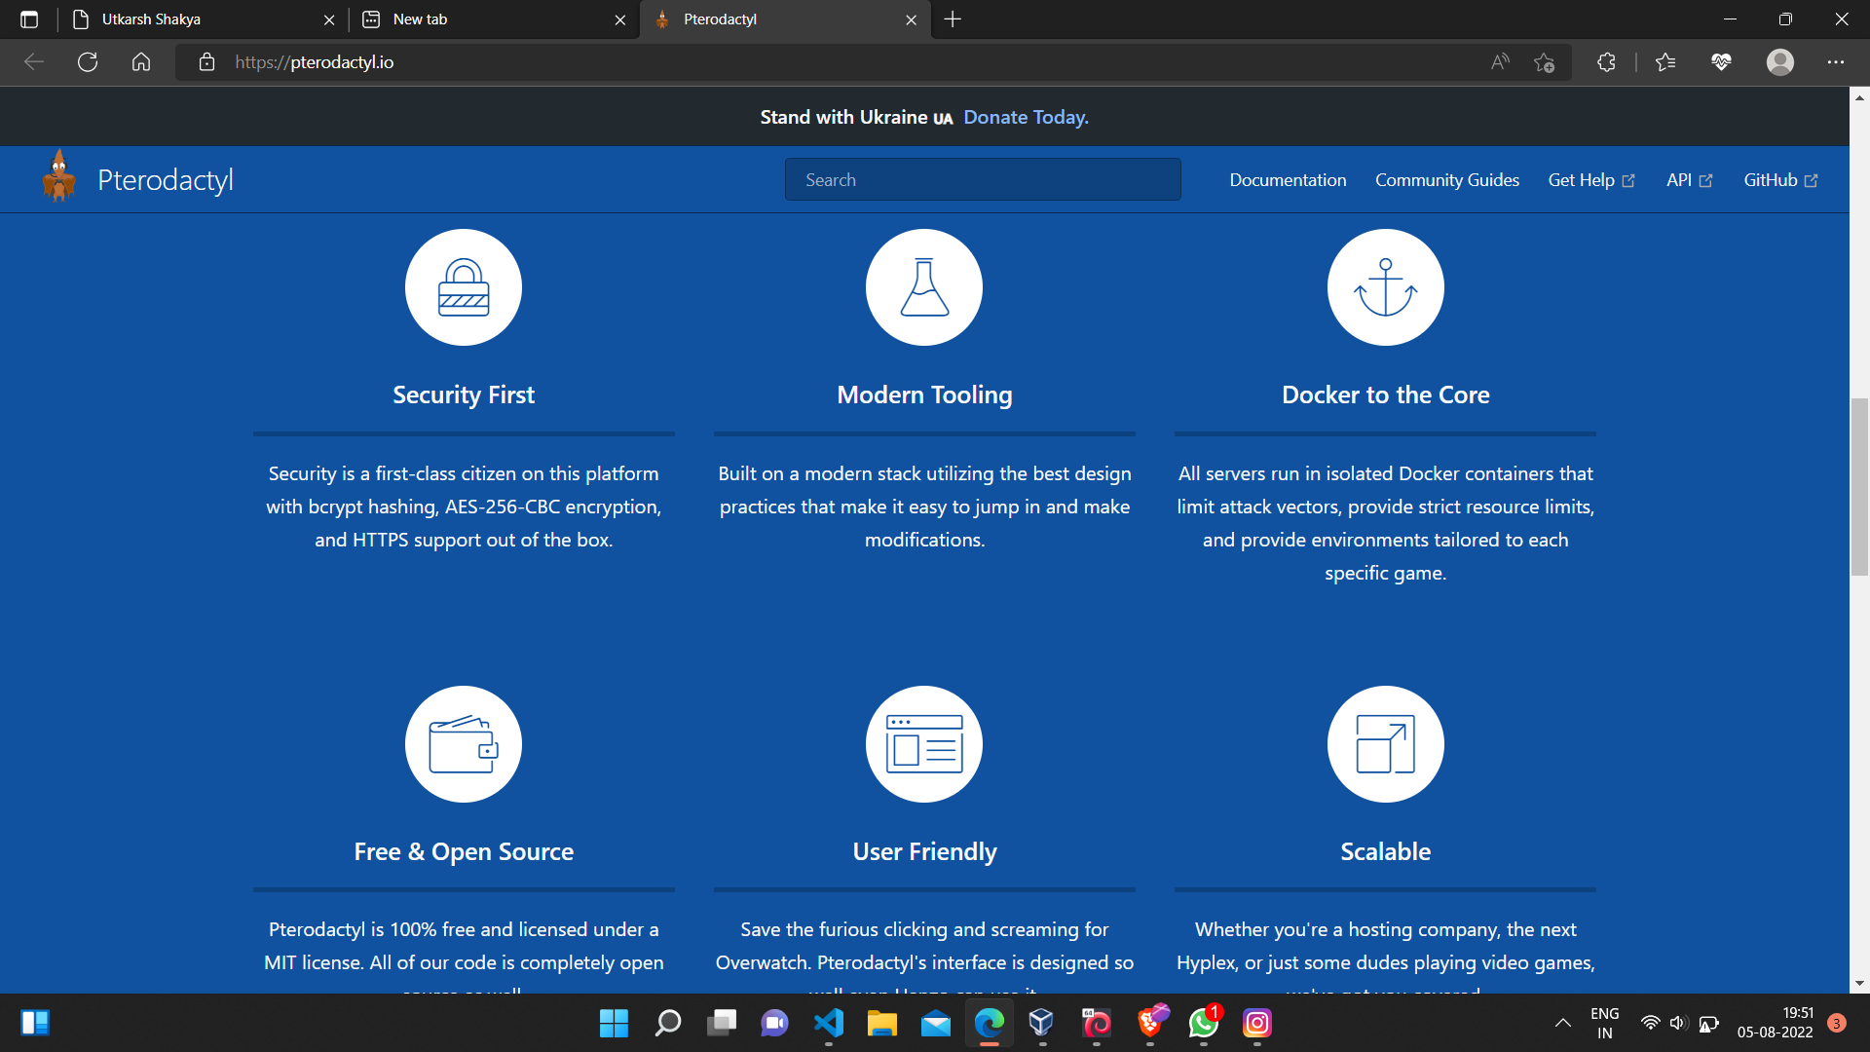This screenshot has width=1870, height=1052.
Task: Click the Security First heading
Action: 464,394
